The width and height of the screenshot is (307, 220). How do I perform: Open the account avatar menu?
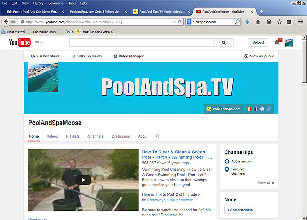tap(289, 43)
